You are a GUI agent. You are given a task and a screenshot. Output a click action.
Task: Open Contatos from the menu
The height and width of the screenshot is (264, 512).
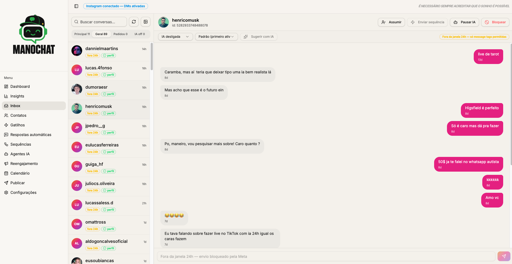34,115
